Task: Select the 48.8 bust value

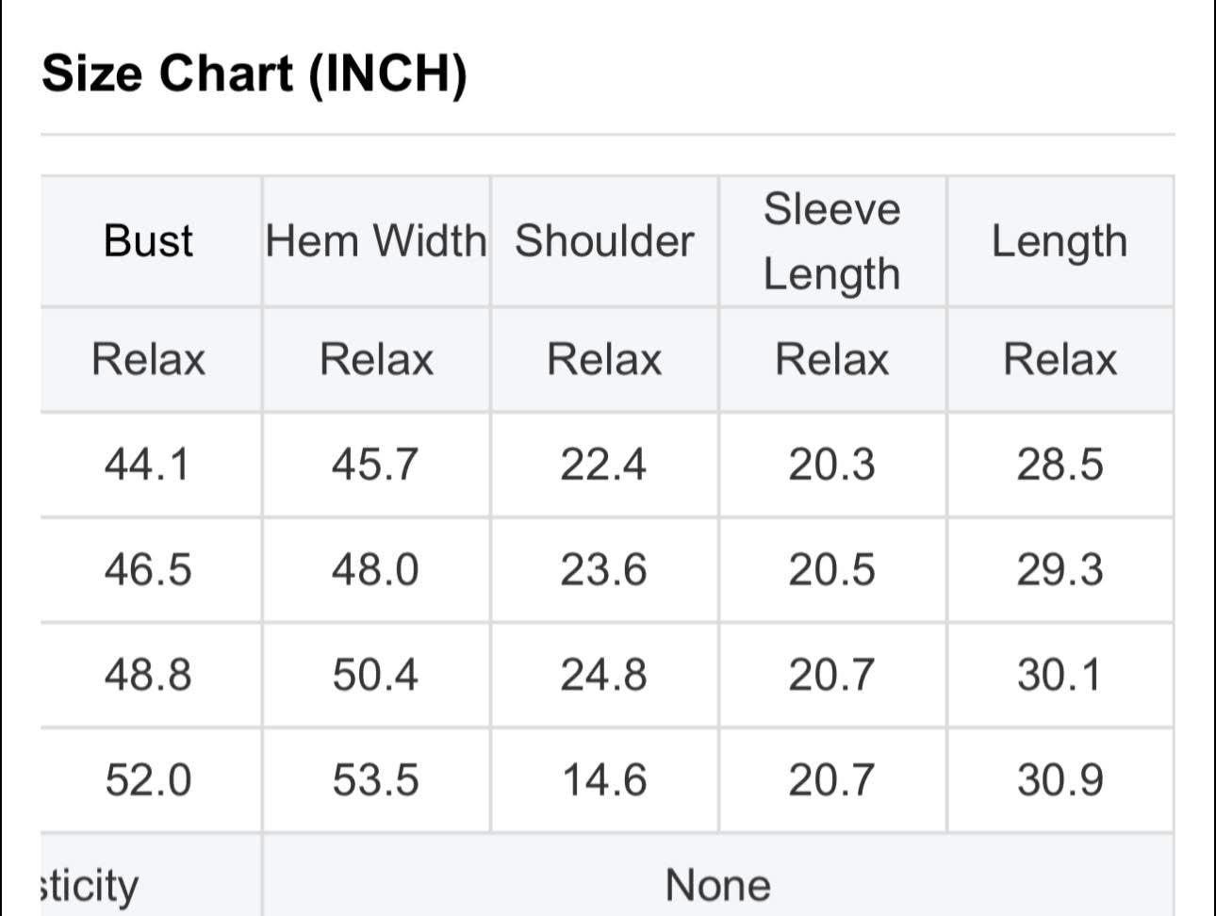Action: pyautogui.click(x=148, y=675)
